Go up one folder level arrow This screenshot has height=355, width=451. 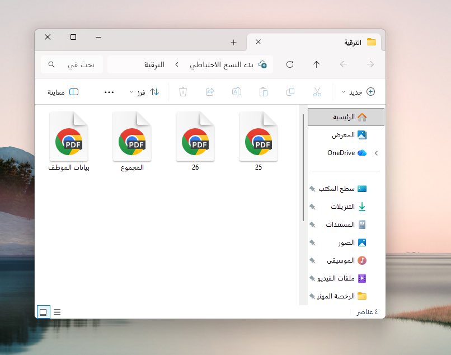tap(316, 64)
